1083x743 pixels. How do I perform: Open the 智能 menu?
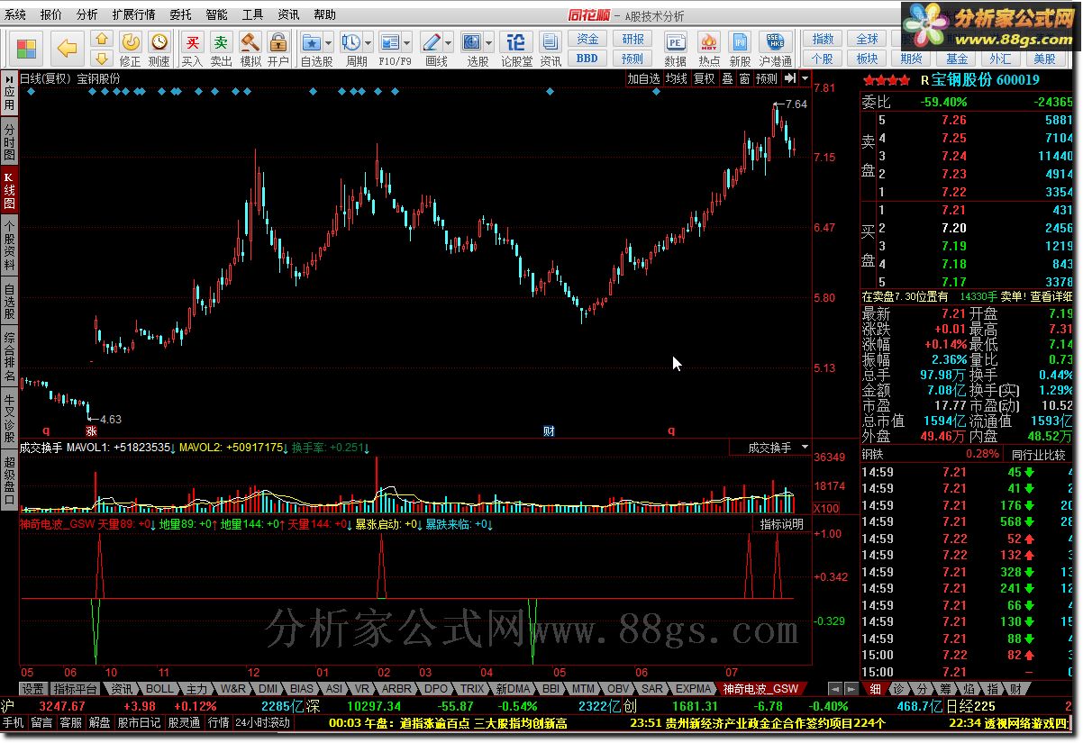pyautogui.click(x=216, y=15)
